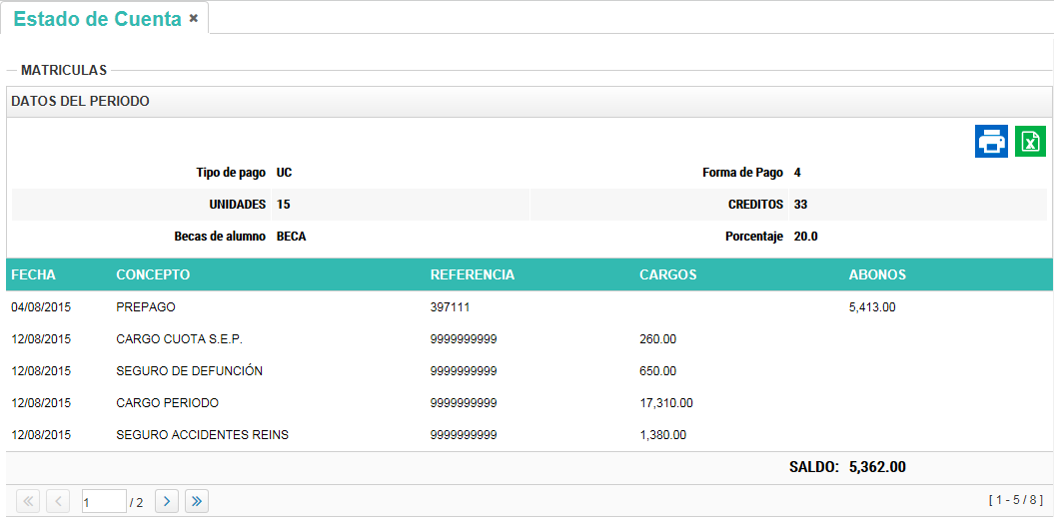Viewport: 1054px width, 517px height.
Task: Select the CARGO PERIODO row
Action: (x=167, y=403)
